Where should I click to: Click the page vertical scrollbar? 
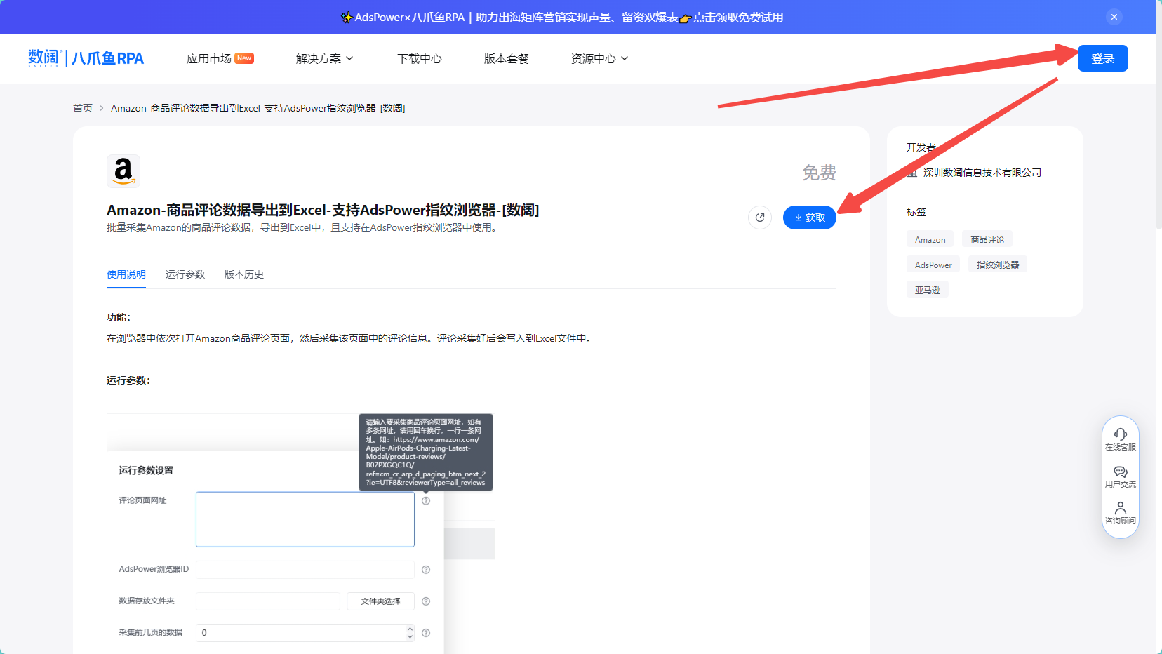click(1158, 114)
